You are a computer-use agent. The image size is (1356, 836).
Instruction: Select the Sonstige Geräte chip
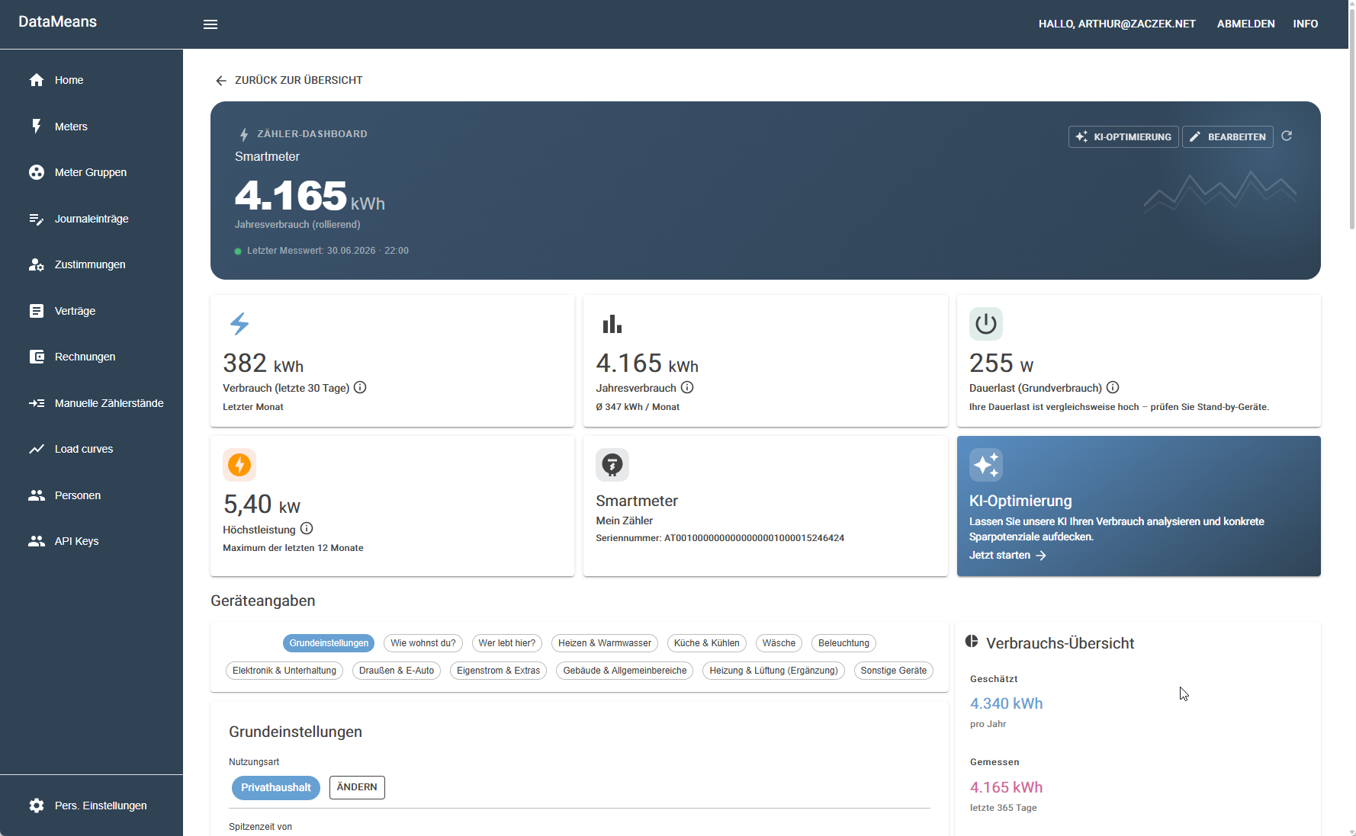click(x=894, y=671)
